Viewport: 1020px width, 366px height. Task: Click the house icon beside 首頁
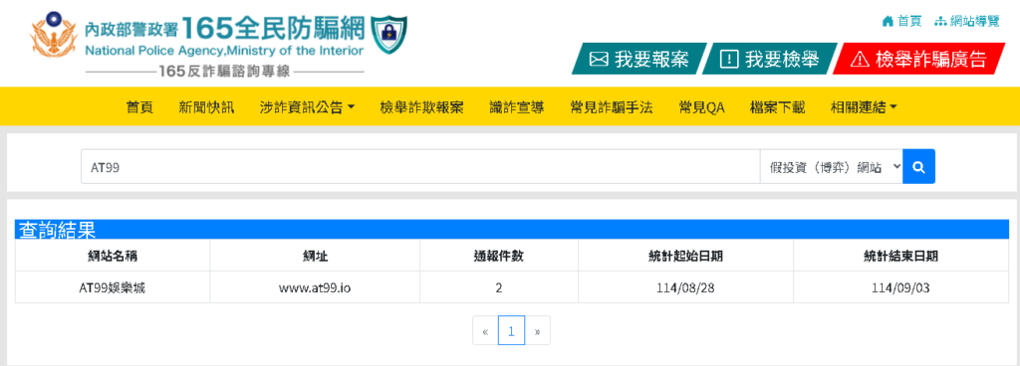888,21
